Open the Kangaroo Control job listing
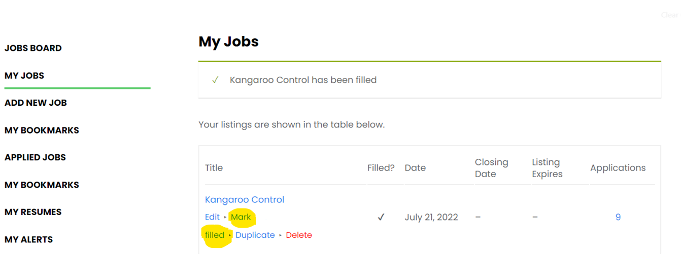681x257 pixels. tap(245, 199)
